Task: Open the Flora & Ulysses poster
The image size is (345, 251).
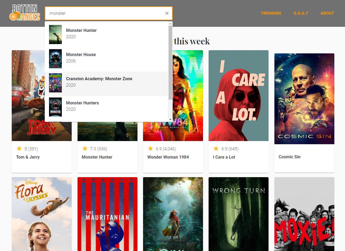Action: pos(42,214)
